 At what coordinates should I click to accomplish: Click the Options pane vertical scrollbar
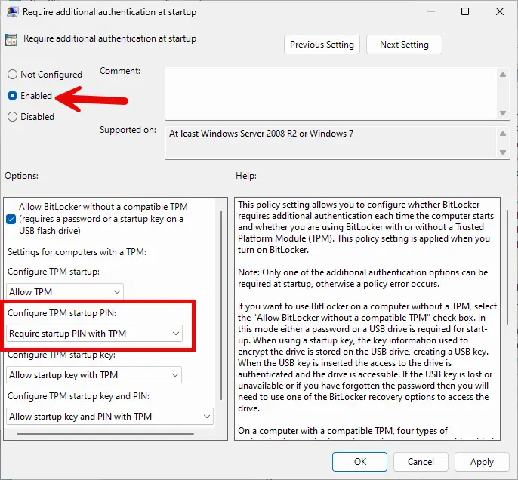tap(221, 305)
